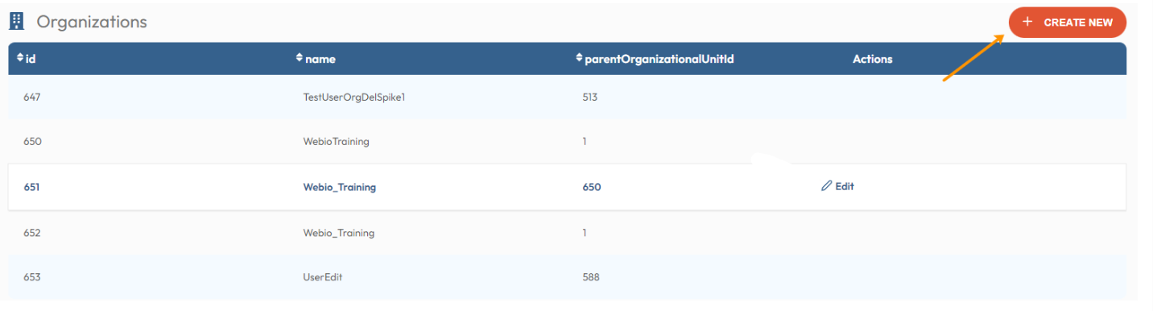Sort by id using the arrow icon
Screen dimensions: 1153x311
[20, 58]
